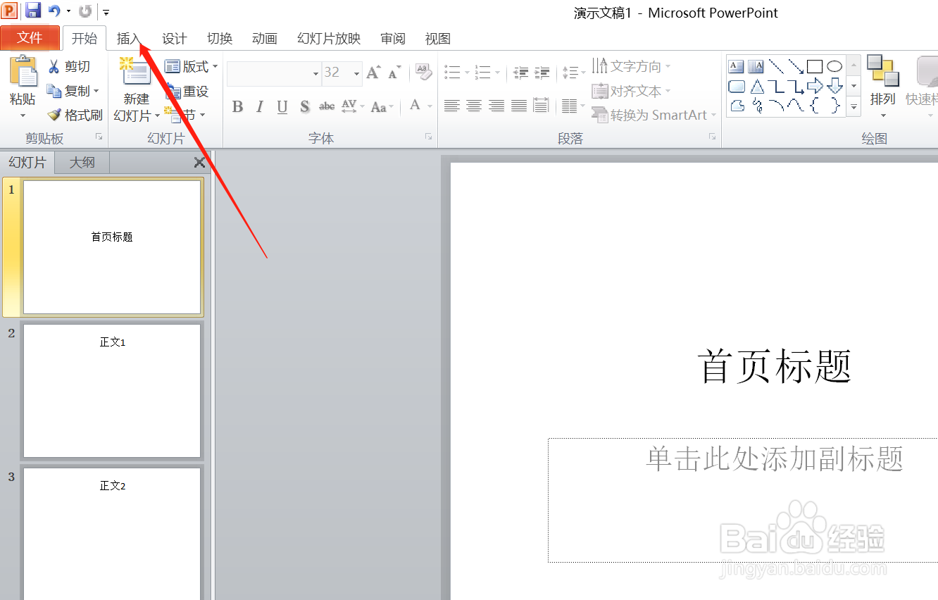The image size is (938, 600).
Task: Toggle bold formatting
Action: [x=237, y=106]
